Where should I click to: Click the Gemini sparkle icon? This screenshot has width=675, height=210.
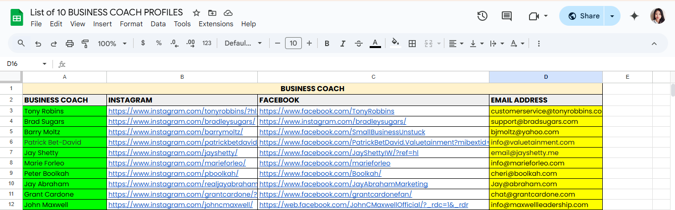pos(634,16)
